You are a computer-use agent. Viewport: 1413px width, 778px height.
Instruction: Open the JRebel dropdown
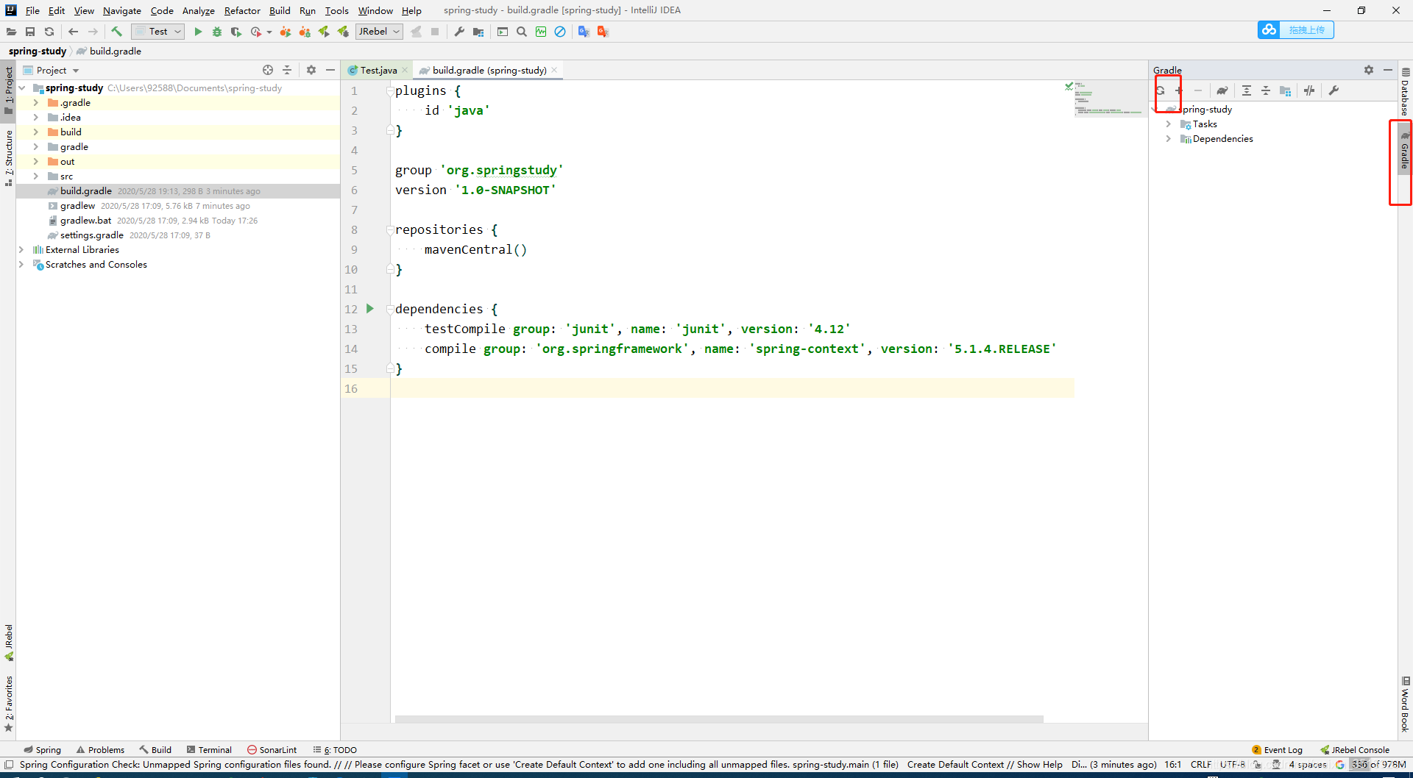(379, 32)
